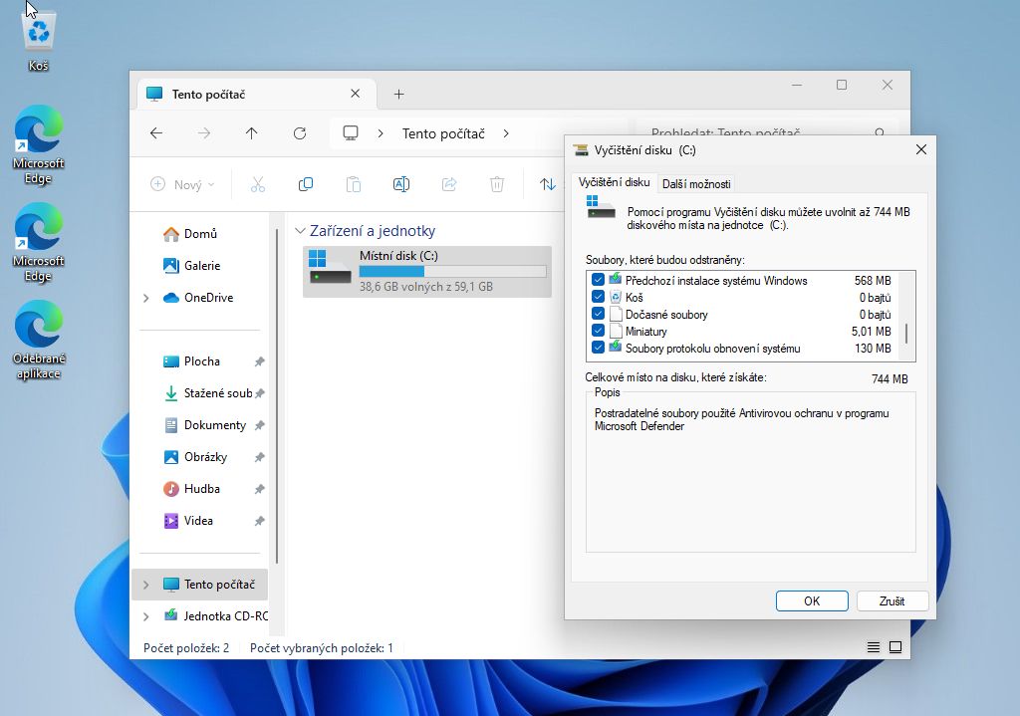Toggle the Miniatury checkbox
Viewport: 1020px width, 716px height.
pyautogui.click(x=598, y=332)
